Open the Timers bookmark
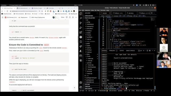Screen dimensions: 171x96 coord(28,14)
